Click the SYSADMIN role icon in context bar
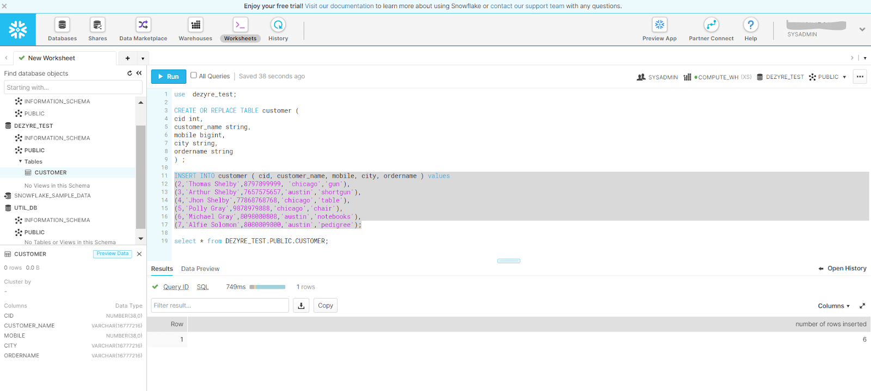This screenshot has width=871, height=391. pyautogui.click(x=641, y=77)
